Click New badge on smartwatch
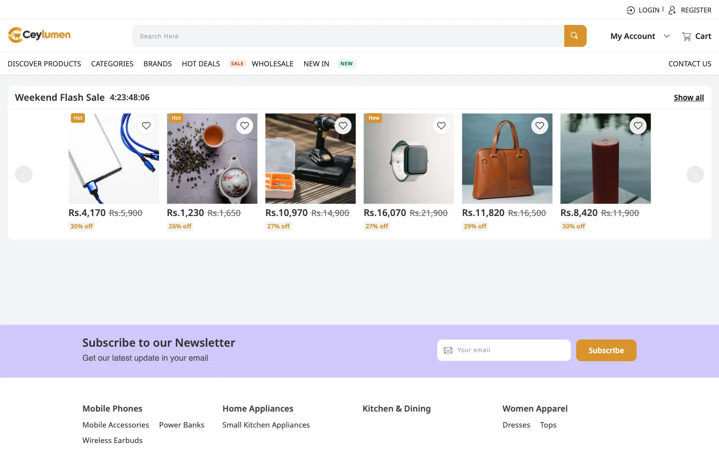This screenshot has width=719, height=449. click(x=374, y=118)
